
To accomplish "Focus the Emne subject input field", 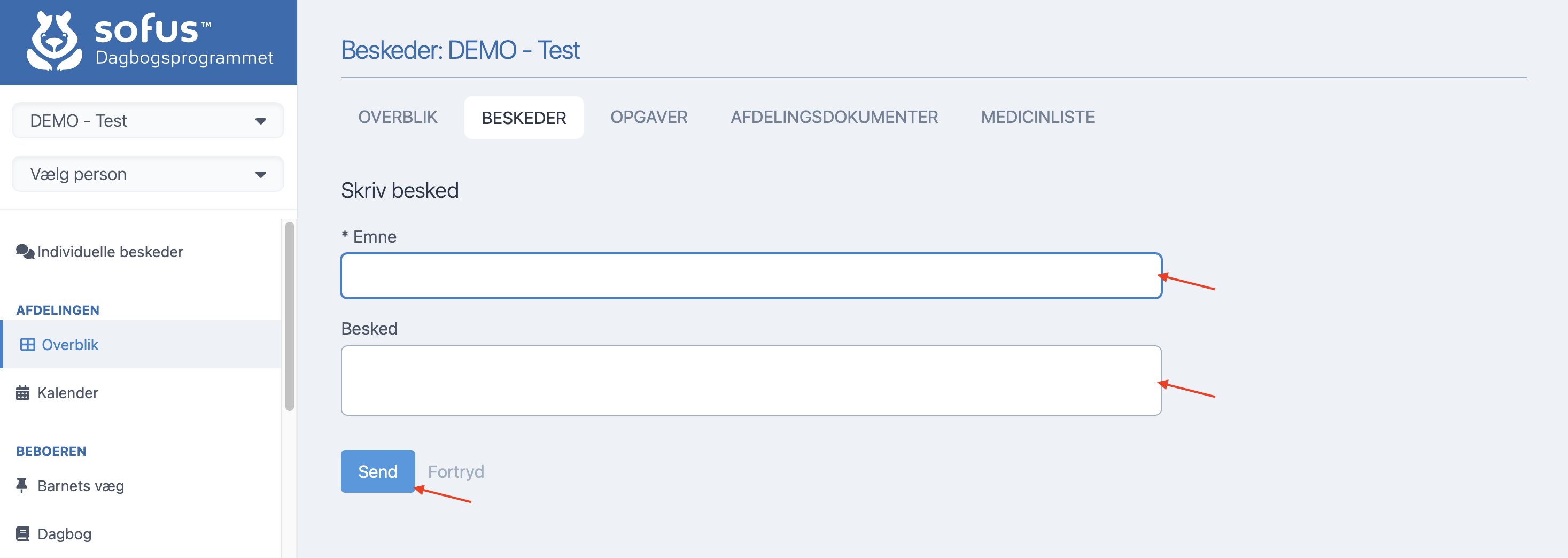I will coord(751,276).
